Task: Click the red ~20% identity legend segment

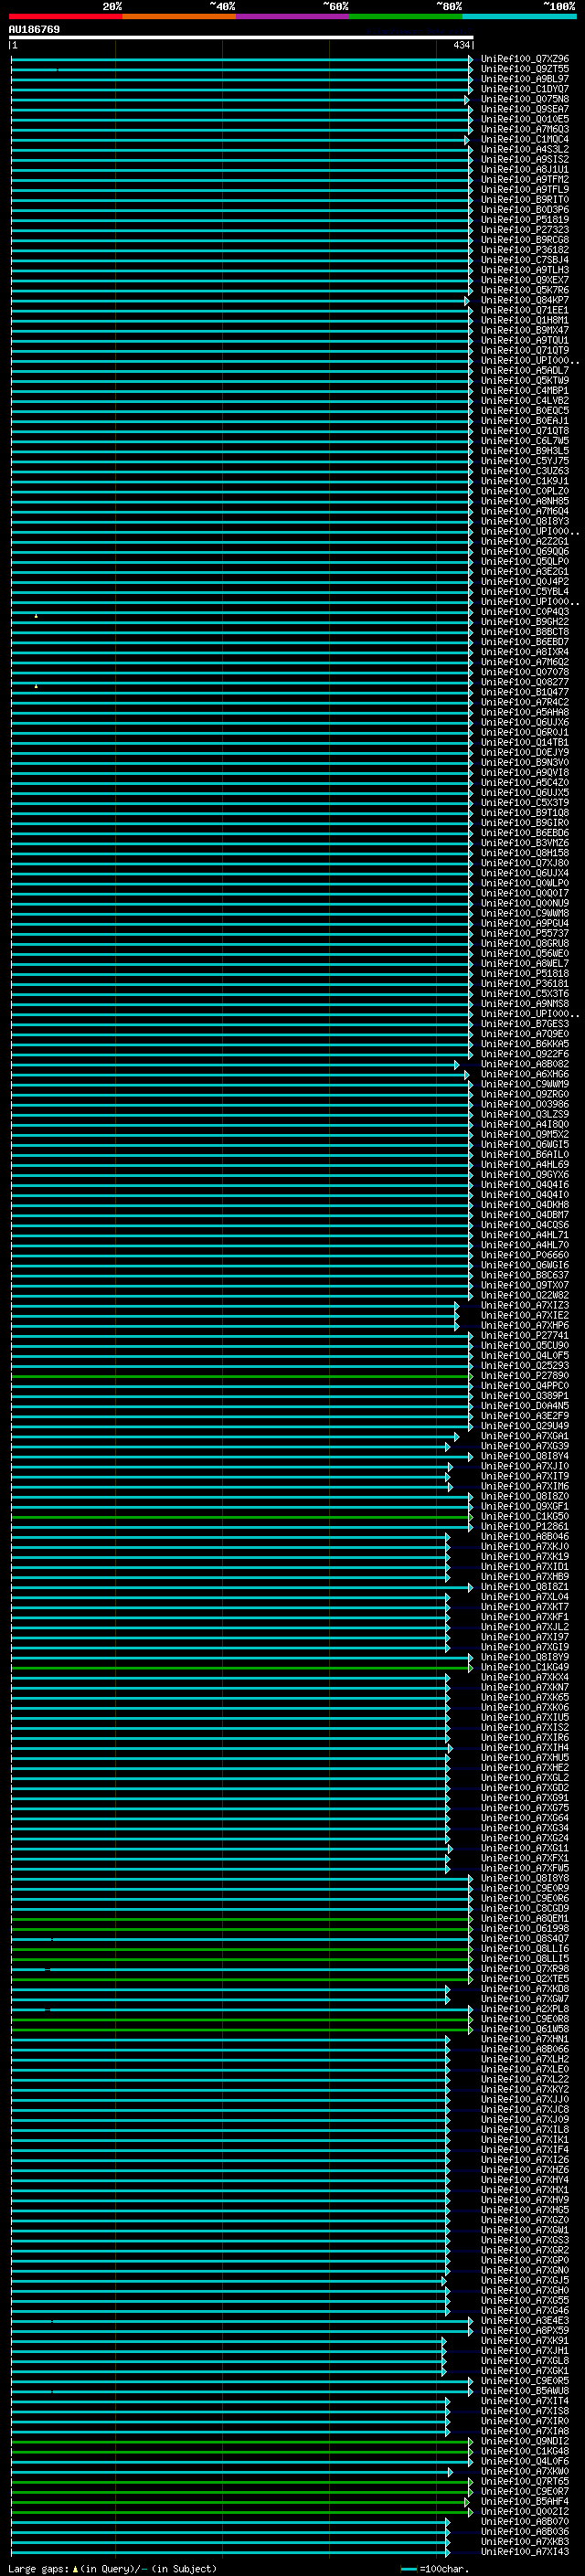Action: click(65, 16)
